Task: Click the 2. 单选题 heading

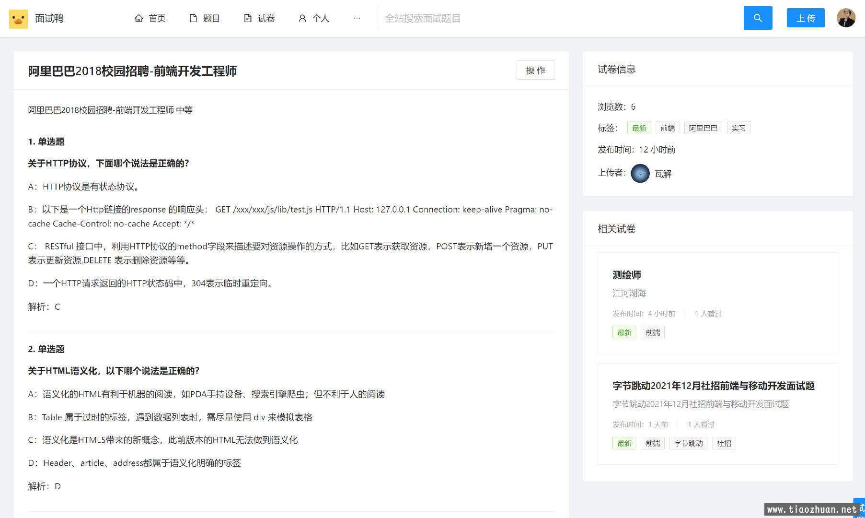Action: tap(46, 349)
